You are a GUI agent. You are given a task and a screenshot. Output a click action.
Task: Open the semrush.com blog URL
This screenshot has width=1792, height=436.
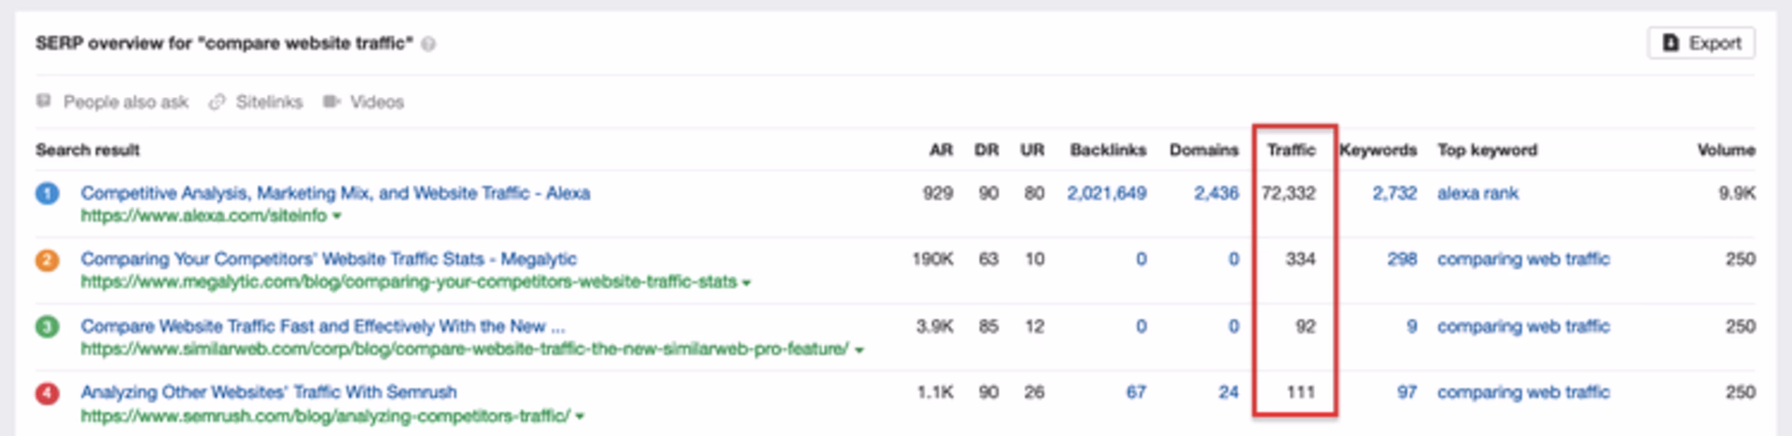[325, 416]
